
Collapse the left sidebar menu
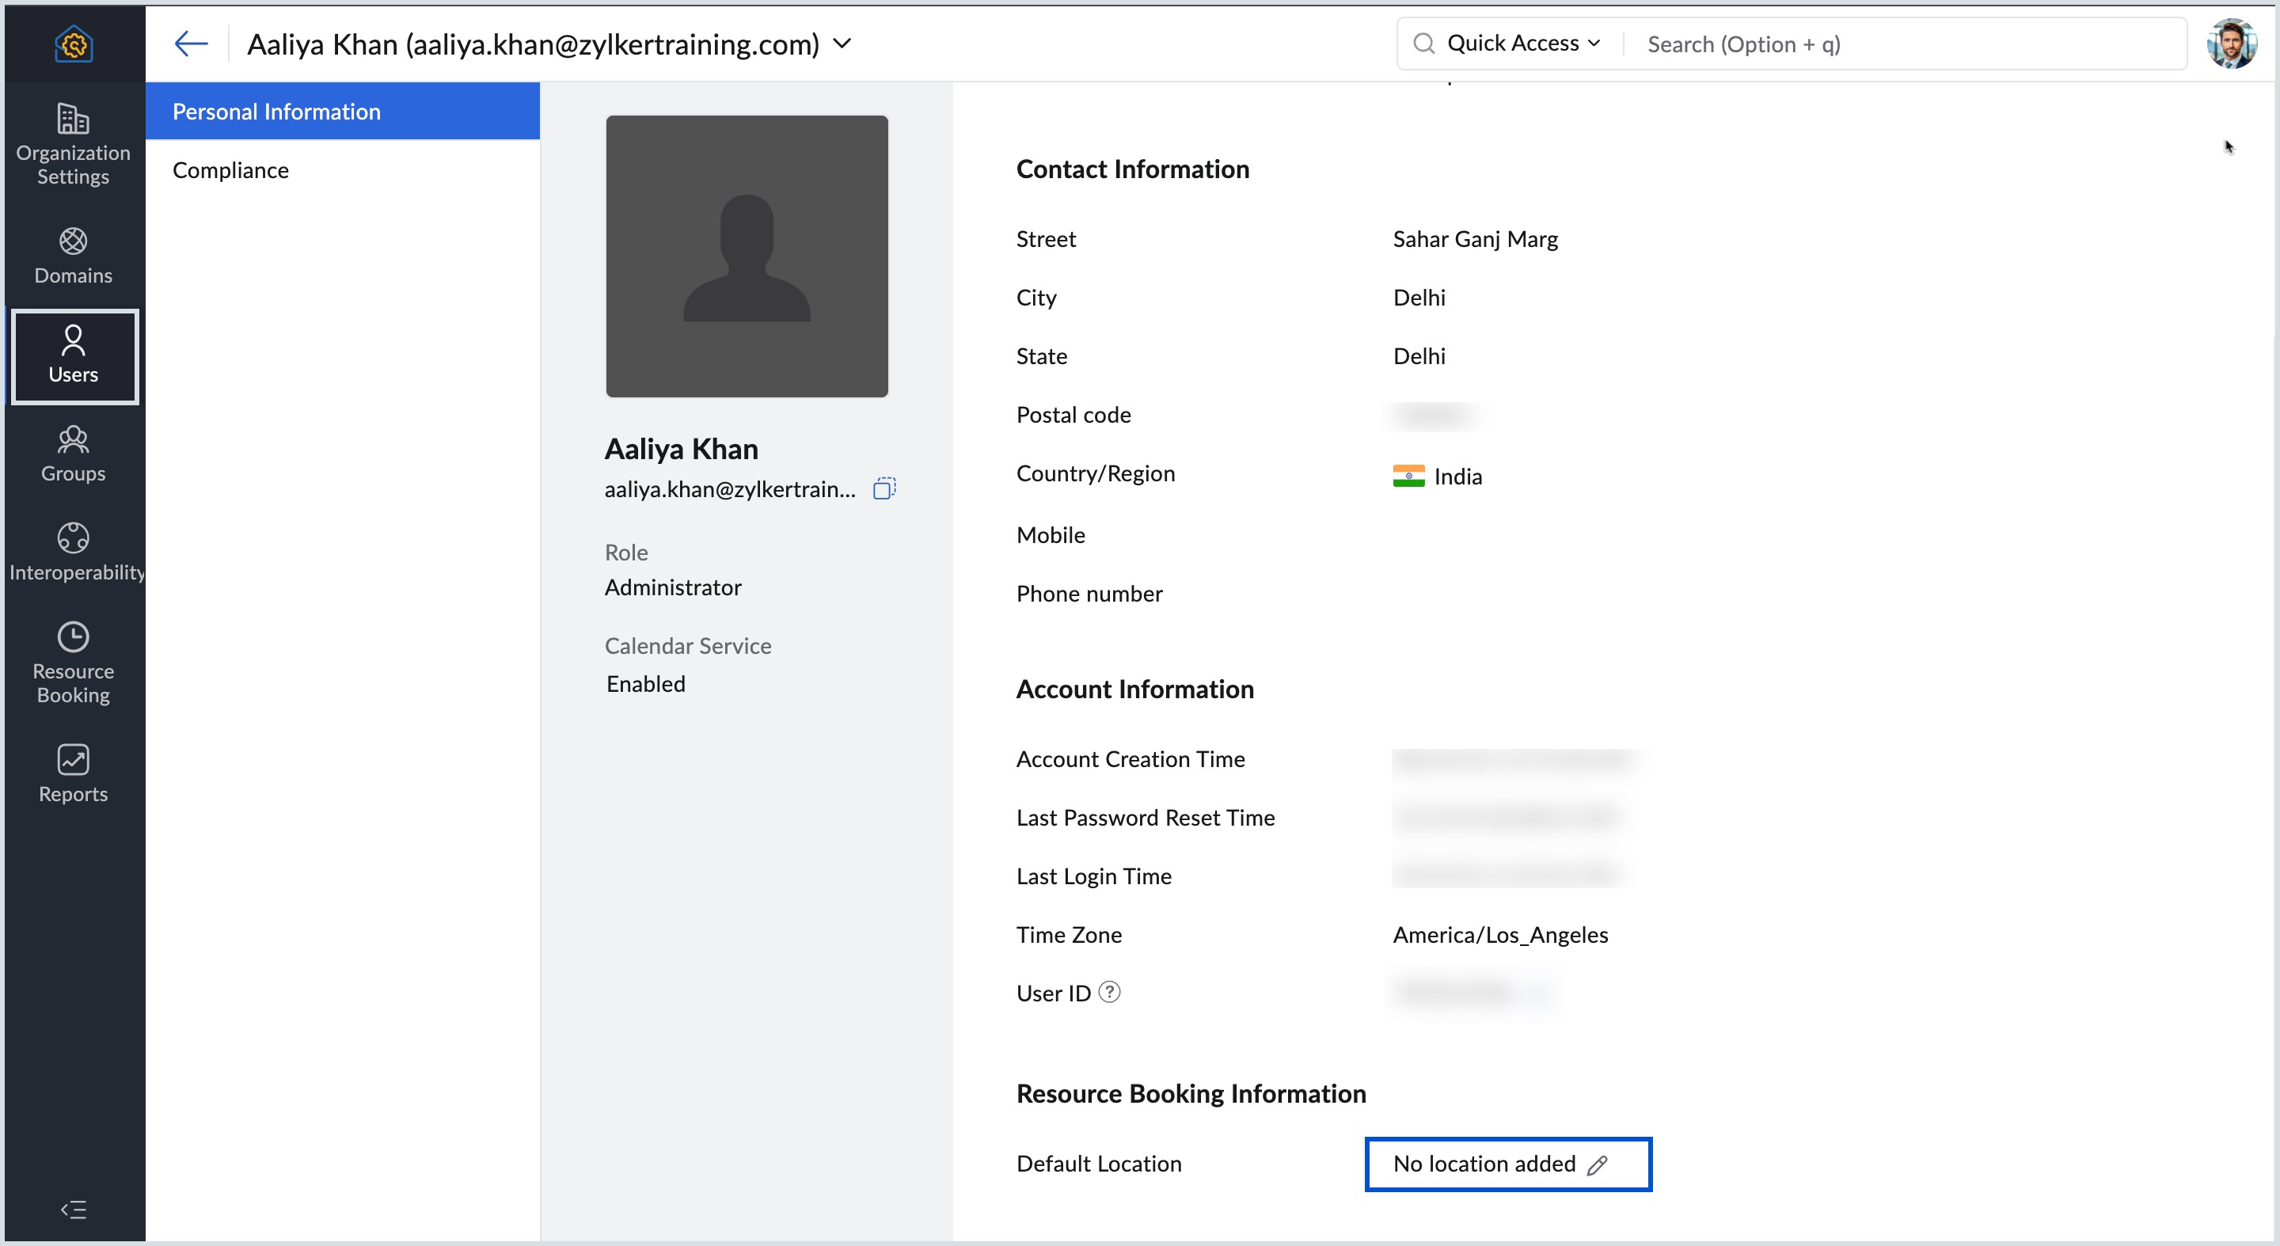pos(73,1209)
